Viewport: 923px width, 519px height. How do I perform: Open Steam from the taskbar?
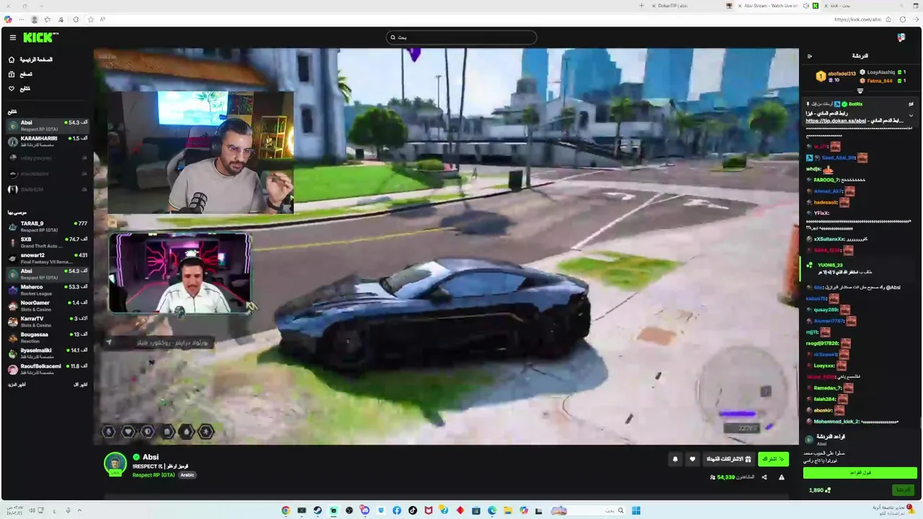317,510
